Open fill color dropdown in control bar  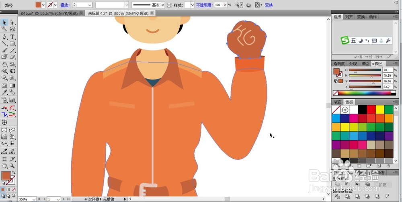point(43,5)
